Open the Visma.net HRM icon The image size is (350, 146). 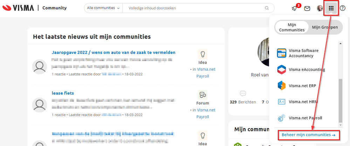281,102
